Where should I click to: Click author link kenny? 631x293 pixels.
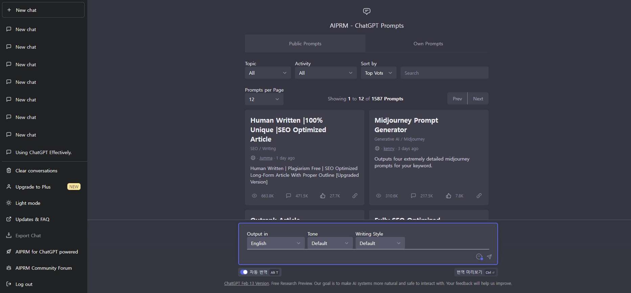click(389, 149)
